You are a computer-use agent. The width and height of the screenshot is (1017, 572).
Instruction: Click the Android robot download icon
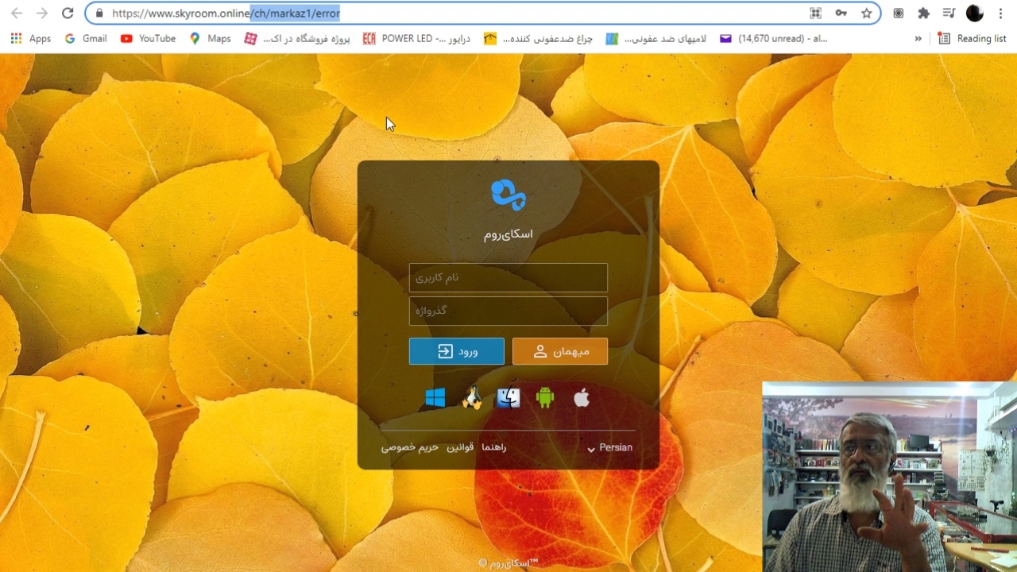(545, 398)
